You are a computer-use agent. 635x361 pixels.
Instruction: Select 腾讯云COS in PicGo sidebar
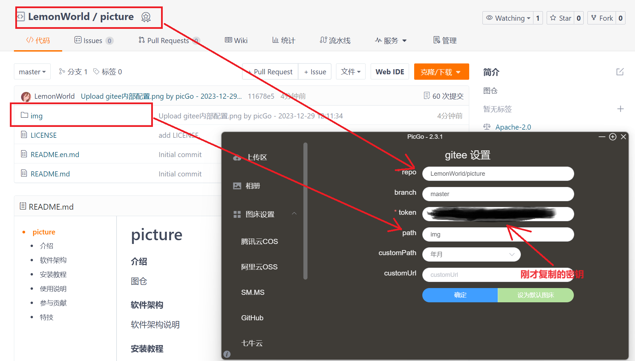click(x=260, y=242)
